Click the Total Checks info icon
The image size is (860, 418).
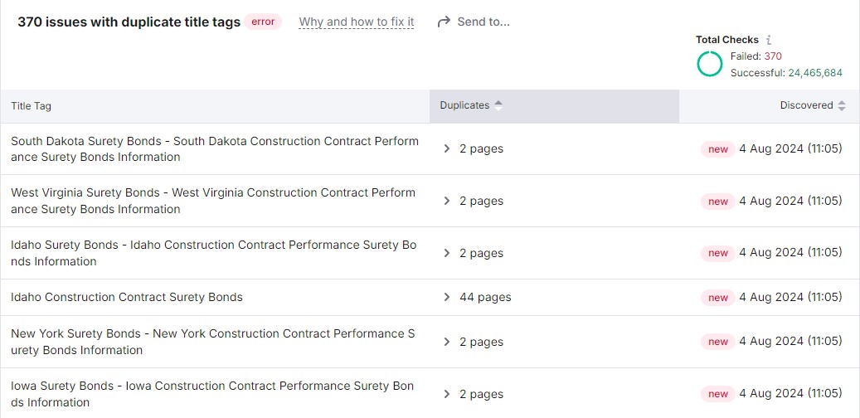pos(769,40)
